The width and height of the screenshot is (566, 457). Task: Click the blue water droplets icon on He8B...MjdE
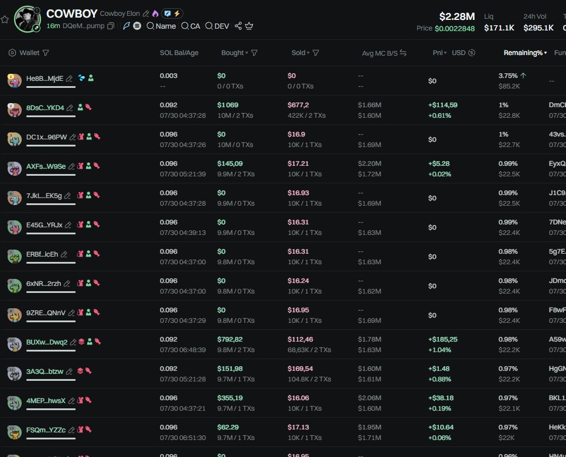(x=81, y=78)
